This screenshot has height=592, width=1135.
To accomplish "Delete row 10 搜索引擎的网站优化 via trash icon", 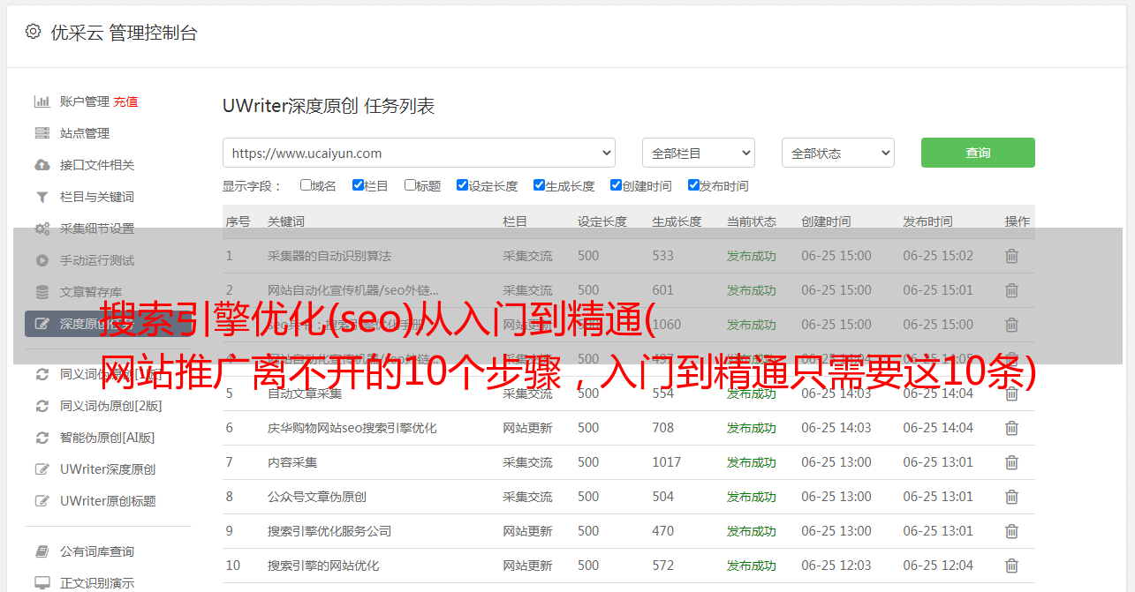I will tap(1012, 566).
